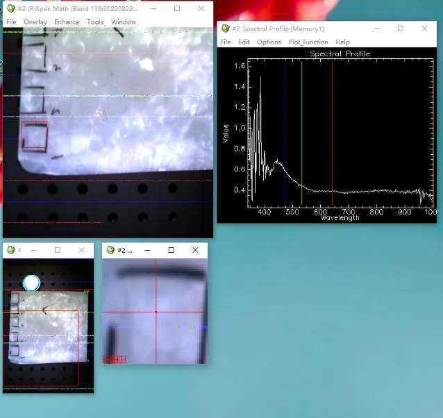Close the Zoom window
Screen dimensions: 443x418
pos(196,250)
